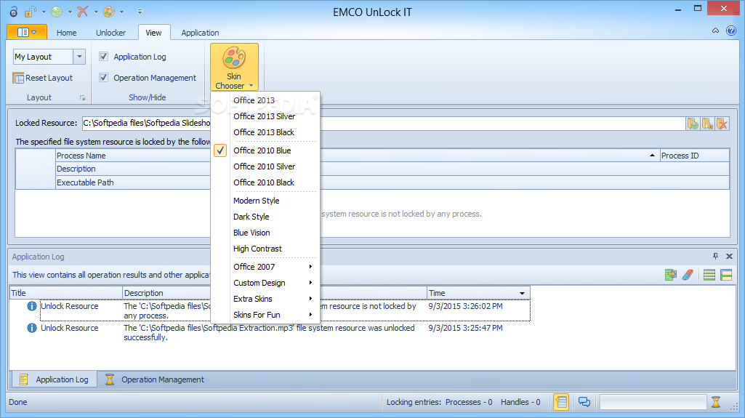Collapse the ribbon with the caret icon
The height and width of the screenshot is (418, 745).
point(715,31)
